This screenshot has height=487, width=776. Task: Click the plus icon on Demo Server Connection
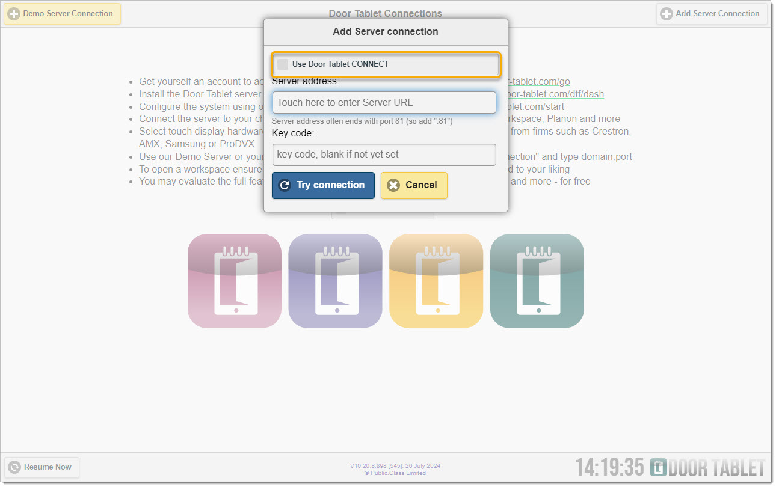pyautogui.click(x=14, y=14)
